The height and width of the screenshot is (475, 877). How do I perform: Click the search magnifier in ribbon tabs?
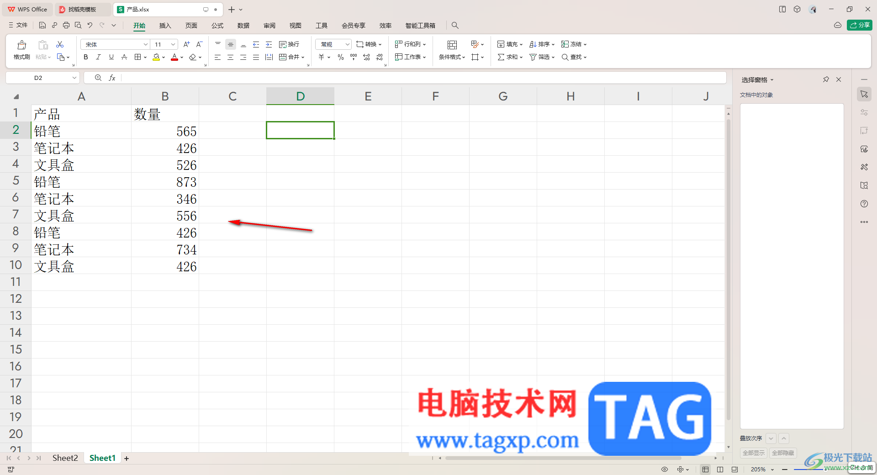click(x=455, y=26)
